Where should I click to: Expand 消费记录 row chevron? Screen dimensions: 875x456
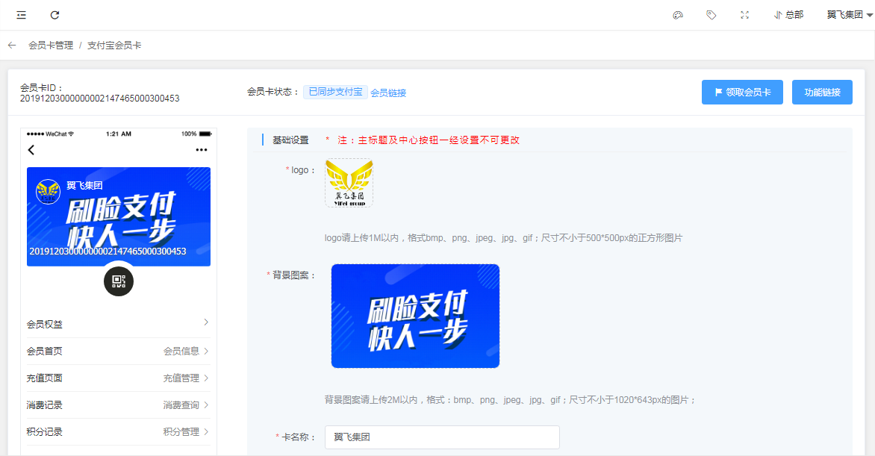(206, 405)
